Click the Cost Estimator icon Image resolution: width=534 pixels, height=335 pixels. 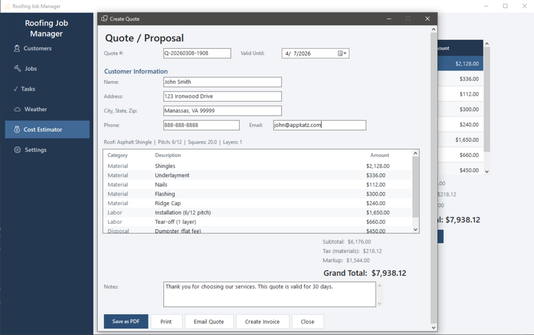point(16,130)
